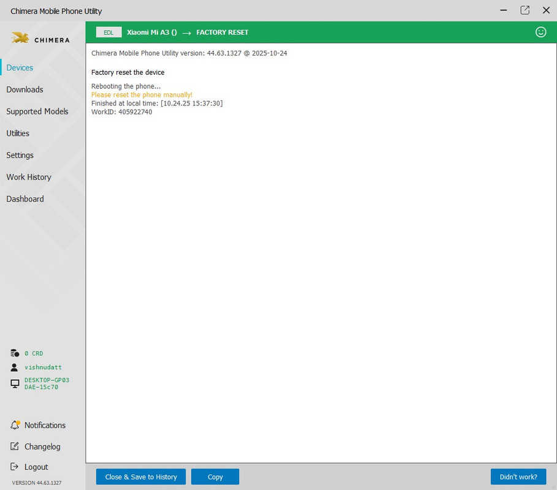557x490 pixels.
Task: Click the utility version line in log
Action: coord(189,53)
